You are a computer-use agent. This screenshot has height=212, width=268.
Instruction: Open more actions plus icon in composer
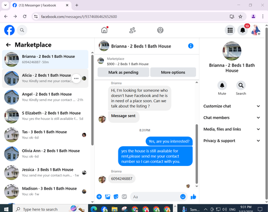point(99,196)
